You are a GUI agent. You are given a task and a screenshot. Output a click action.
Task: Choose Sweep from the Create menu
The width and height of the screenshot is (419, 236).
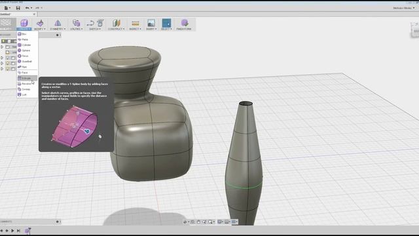(x=27, y=89)
